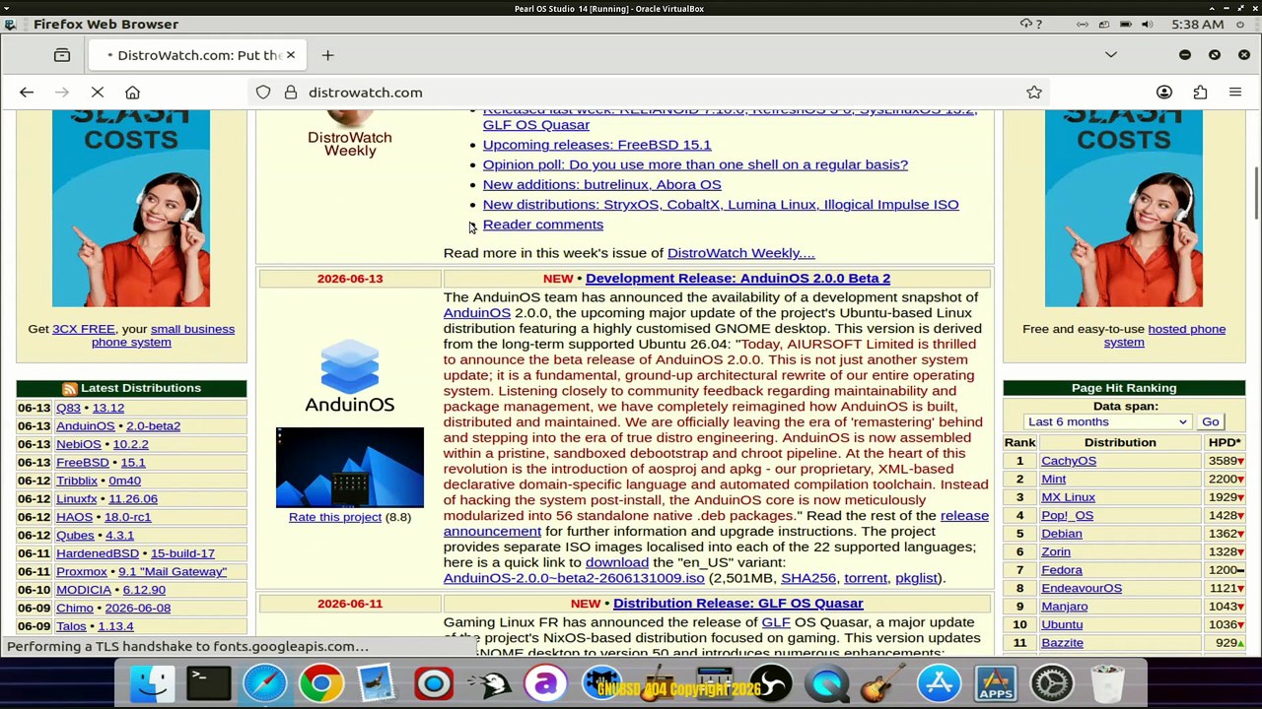Open a new tab with plus button
The width and height of the screenshot is (1262, 709).
(327, 55)
